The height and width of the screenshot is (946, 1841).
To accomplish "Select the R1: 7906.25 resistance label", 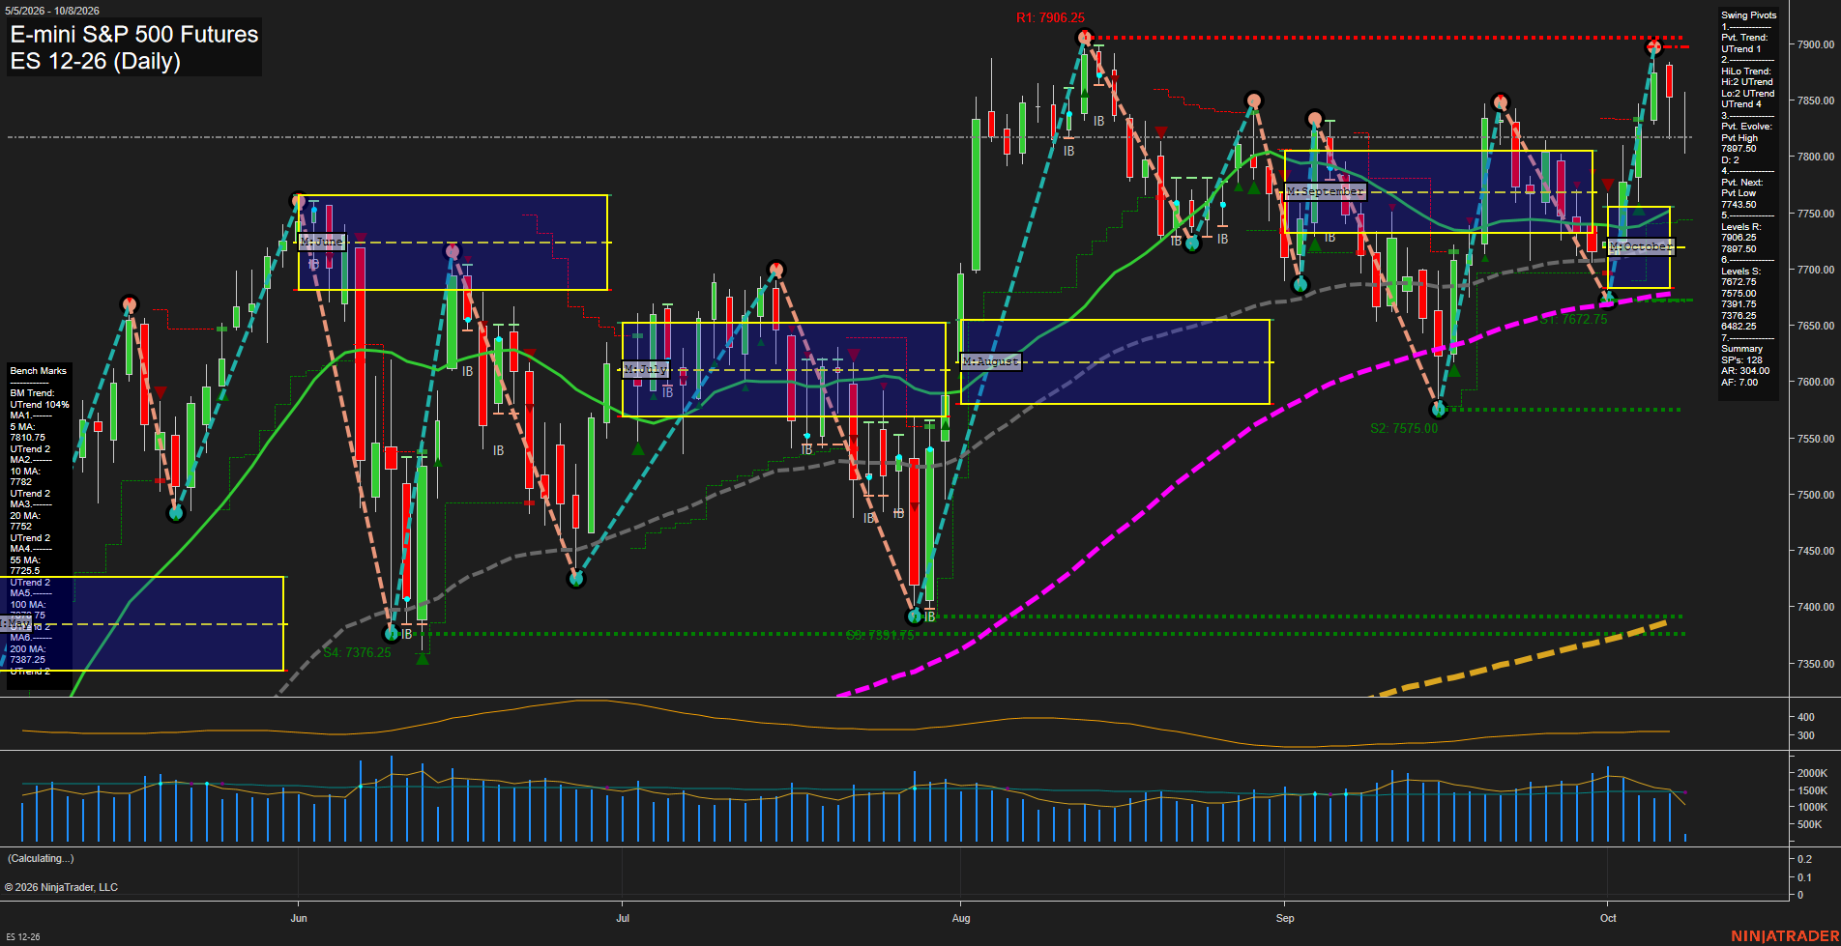I will [1050, 17].
